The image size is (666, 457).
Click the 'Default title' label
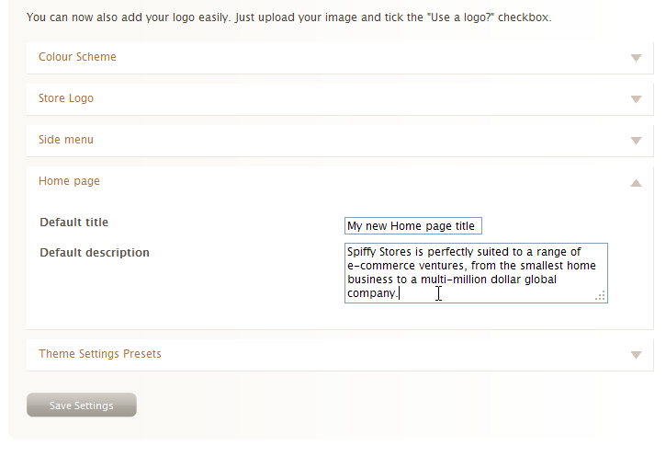coord(73,223)
